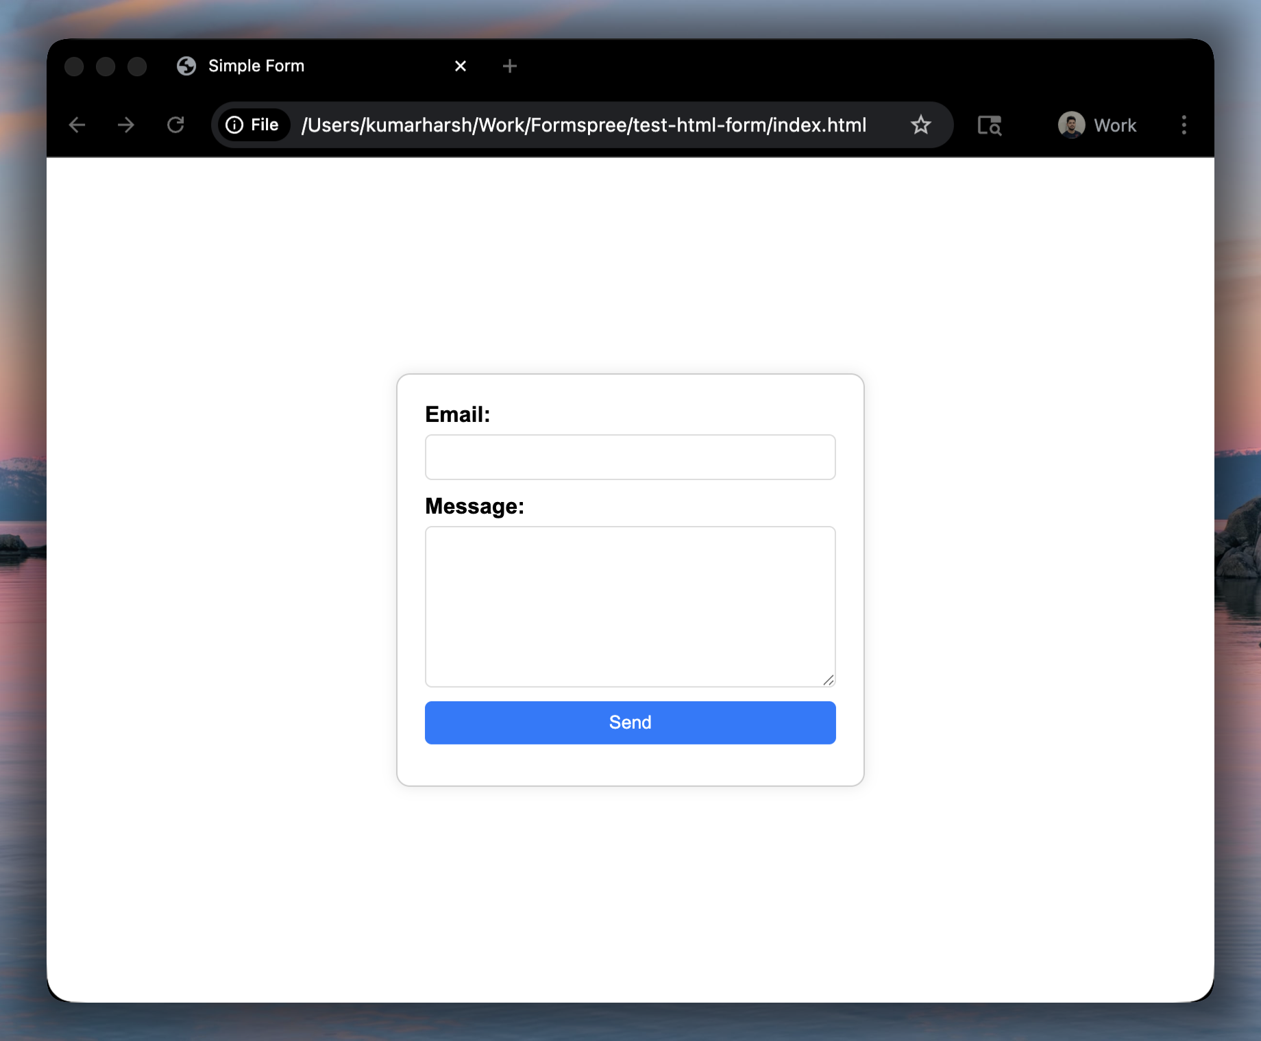Click the Email: label
This screenshot has width=1261, height=1041.
(x=458, y=414)
